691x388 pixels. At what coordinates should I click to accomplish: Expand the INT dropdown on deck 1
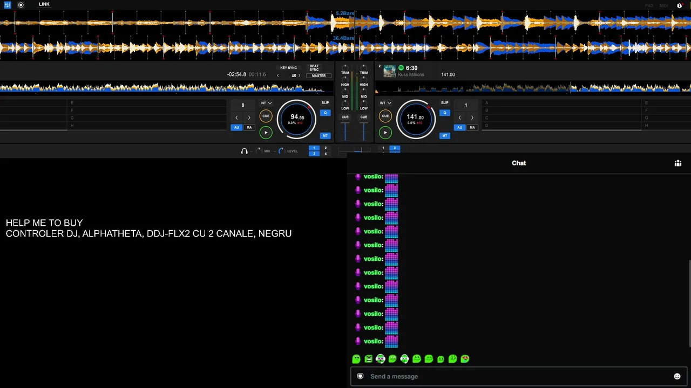coord(266,103)
